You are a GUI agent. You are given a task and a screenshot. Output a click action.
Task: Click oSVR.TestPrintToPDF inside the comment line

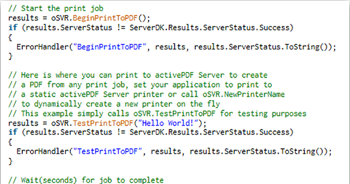(174, 114)
